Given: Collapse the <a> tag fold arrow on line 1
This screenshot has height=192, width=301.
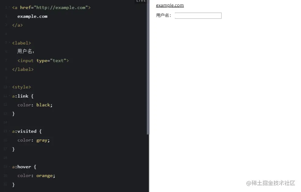Looking at the screenshot, I should [x=9, y=7].
